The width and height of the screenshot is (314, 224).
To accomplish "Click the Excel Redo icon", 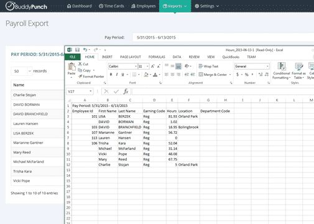I will coord(96,50).
